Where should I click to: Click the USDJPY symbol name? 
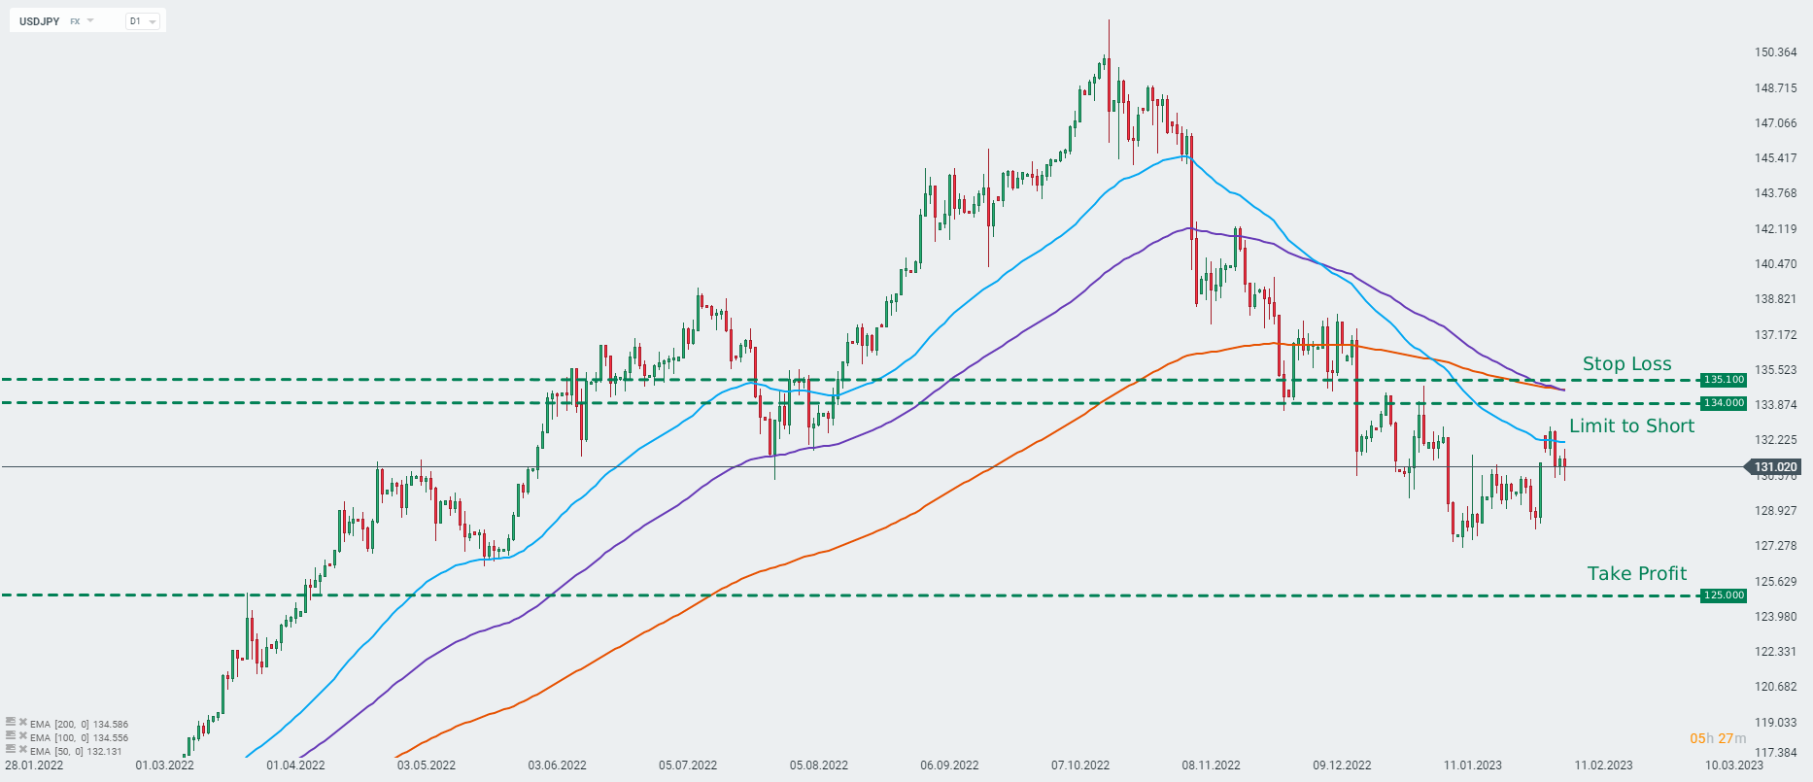point(40,20)
